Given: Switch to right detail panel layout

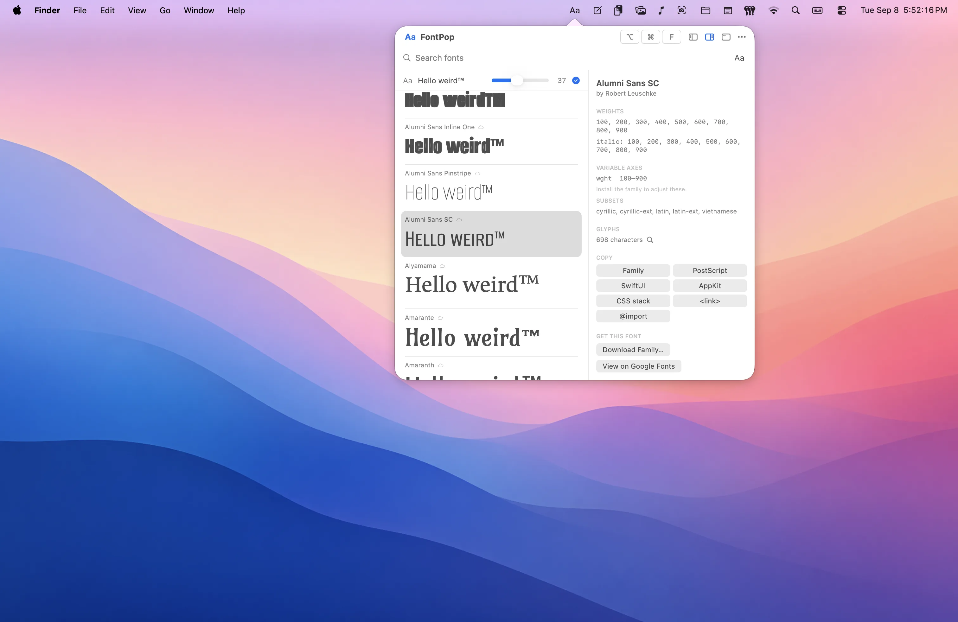Looking at the screenshot, I should coord(710,37).
